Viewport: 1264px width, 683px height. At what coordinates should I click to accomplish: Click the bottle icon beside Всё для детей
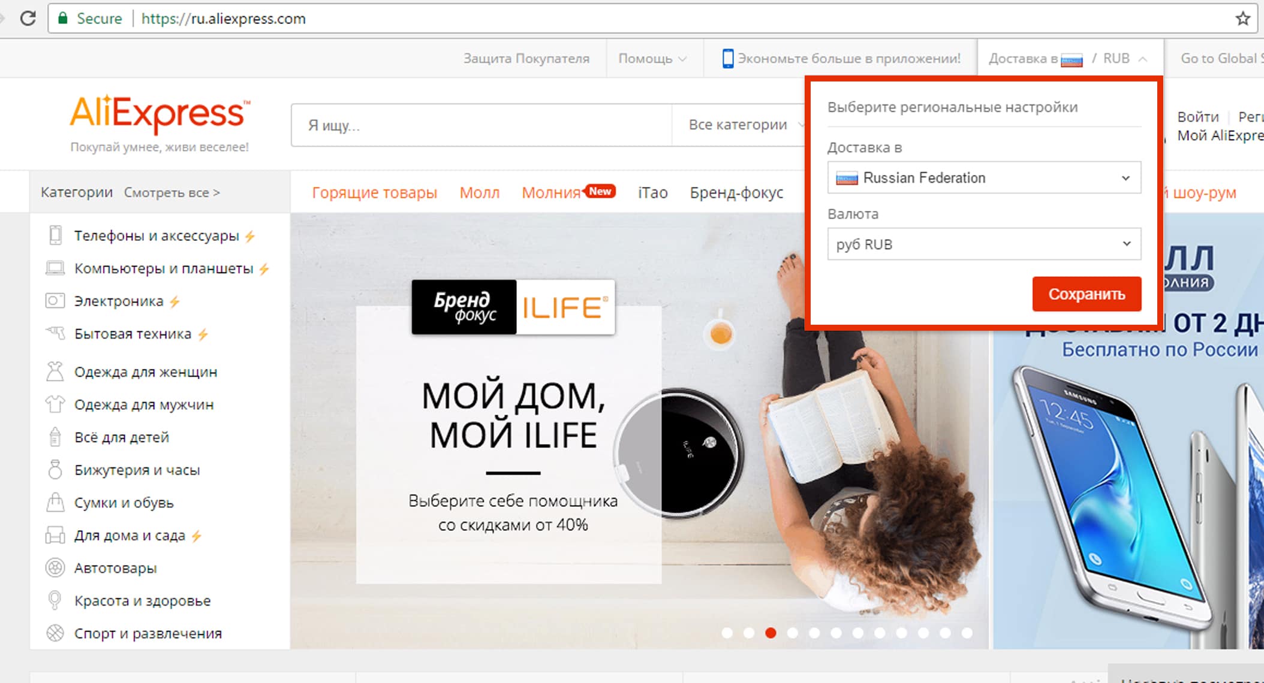tap(55, 437)
